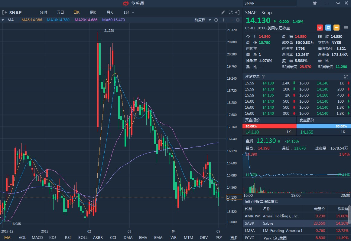The height and width of the screenshot is (241, 351).
Task: Select the MACD indicator tab
Action: pos(37,238)
